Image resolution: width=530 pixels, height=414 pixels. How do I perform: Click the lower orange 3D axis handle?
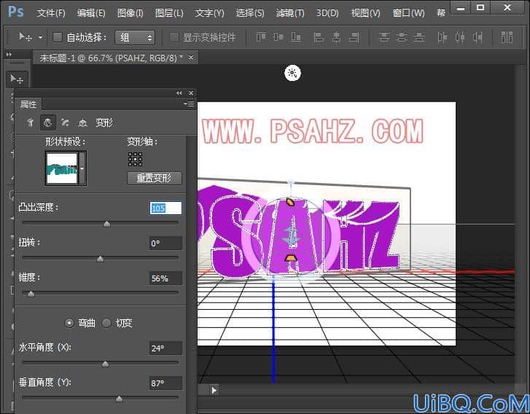(289, 258)
